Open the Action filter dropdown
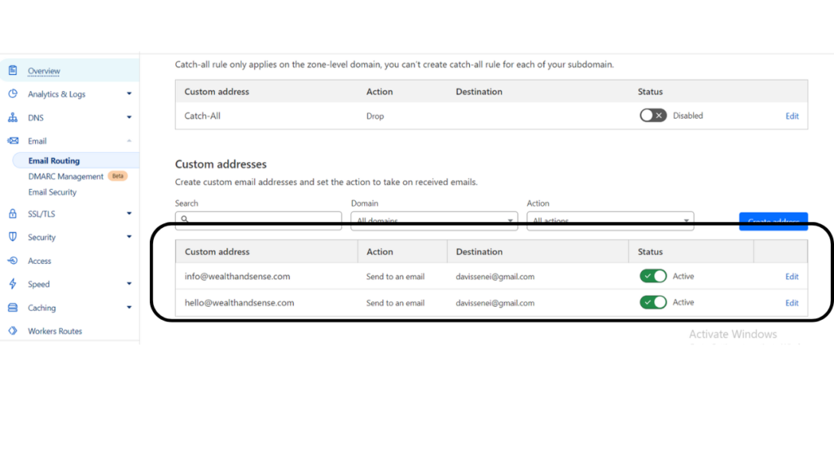This screenshot has width=834, height=469. point(609,220)
